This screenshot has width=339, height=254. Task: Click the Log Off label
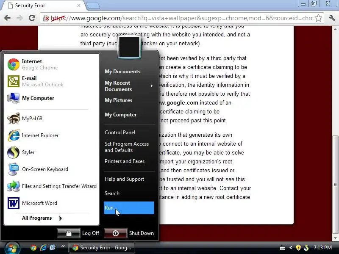91,233
